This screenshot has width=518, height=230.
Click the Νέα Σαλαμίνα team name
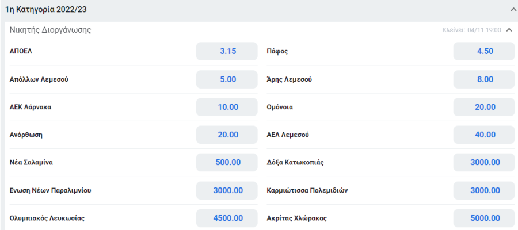point(32,163)
